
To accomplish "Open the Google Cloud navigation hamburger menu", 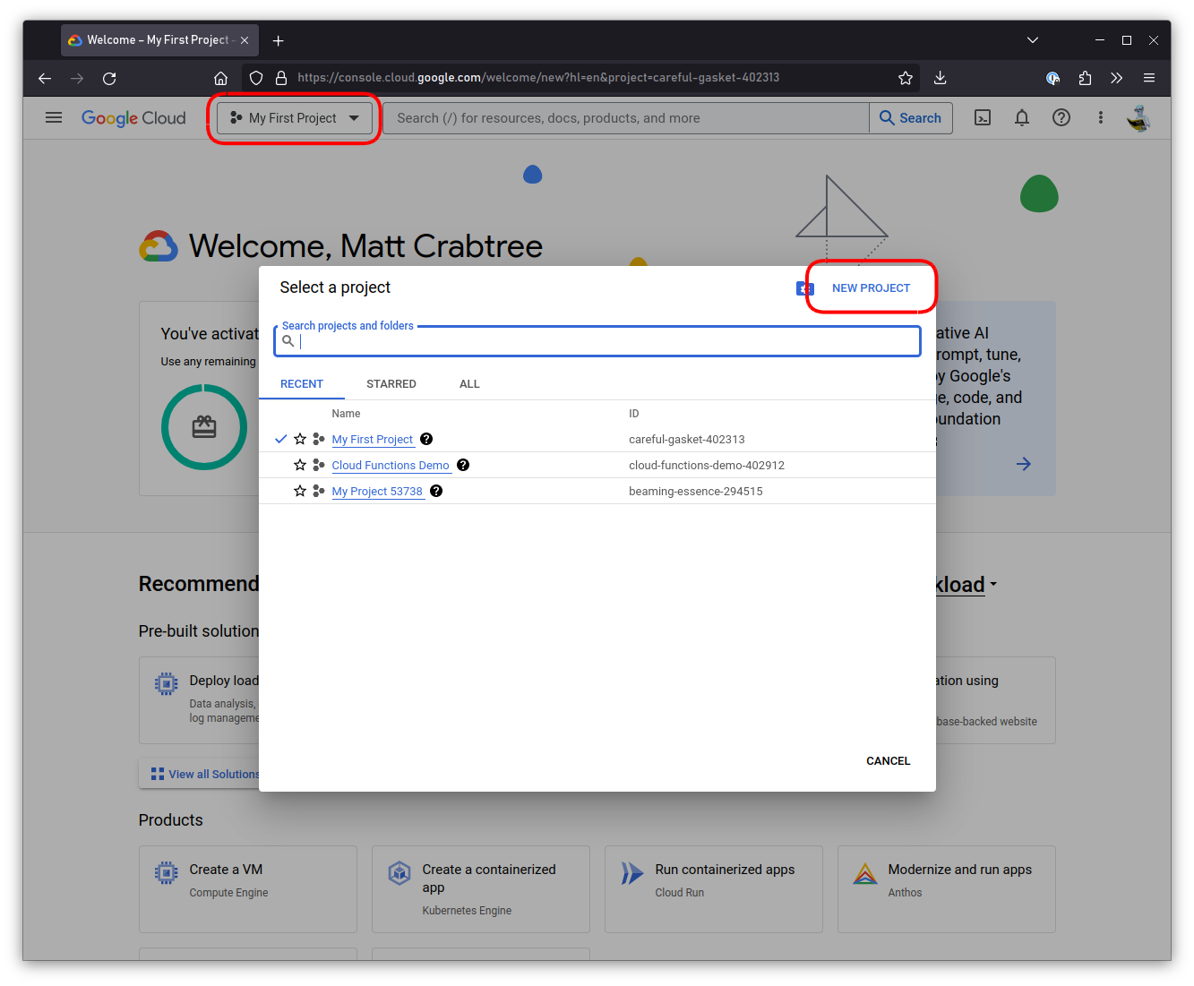I will click(54, 117).
